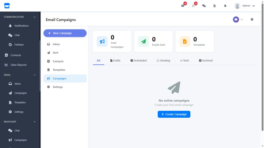The image size is (264, 148).
Task: Select Templates in the white email panel
Action: click(65, 70)
